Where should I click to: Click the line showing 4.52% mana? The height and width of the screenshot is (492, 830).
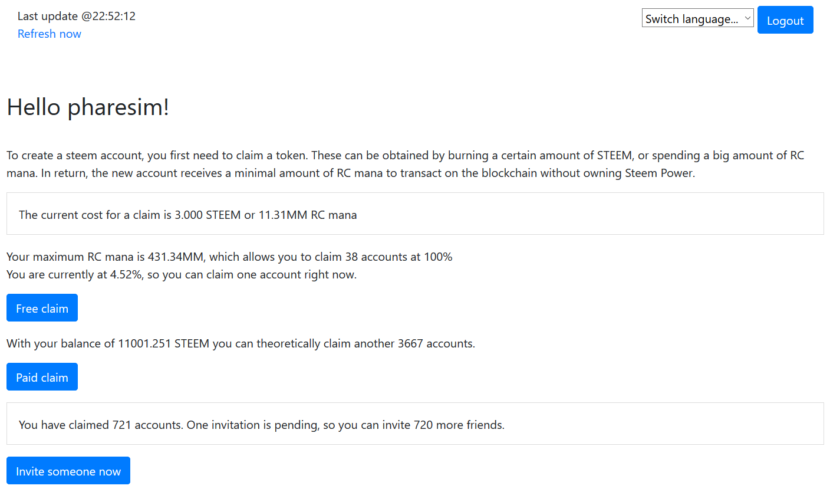pos(182,274)
